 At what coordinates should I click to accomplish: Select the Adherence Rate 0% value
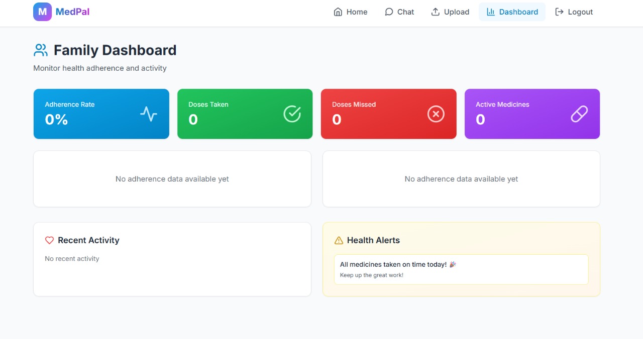coord(56,119)
